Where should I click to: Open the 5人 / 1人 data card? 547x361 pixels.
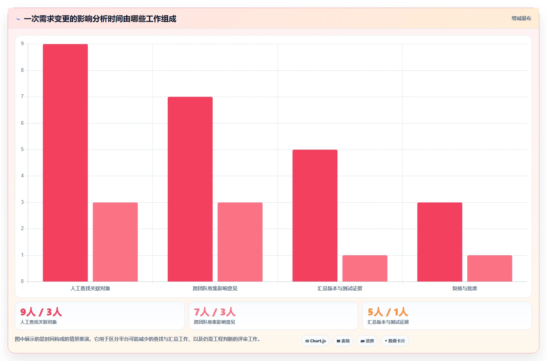coord(447,316)
